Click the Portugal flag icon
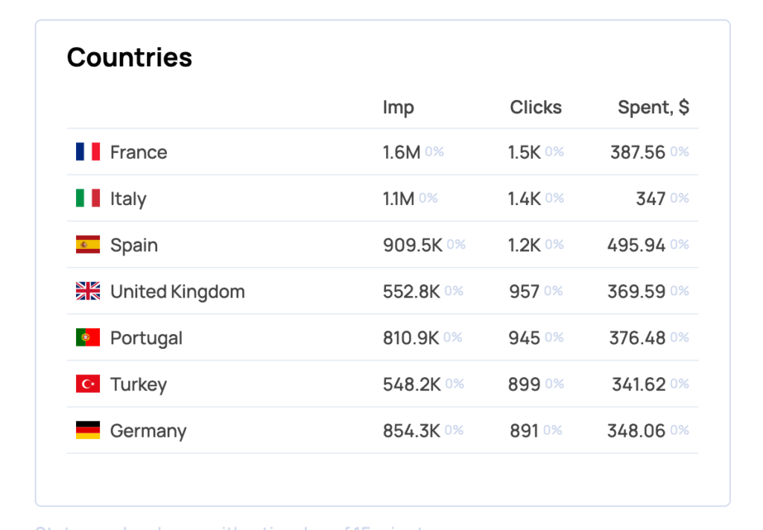Image resolution: width=763 pixels, height=530 pixels. (88, 338)
